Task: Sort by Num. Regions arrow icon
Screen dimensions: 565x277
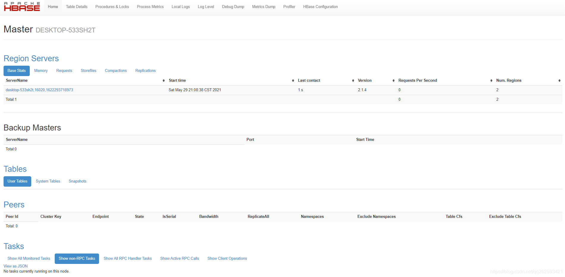Action: pos(559,81)
